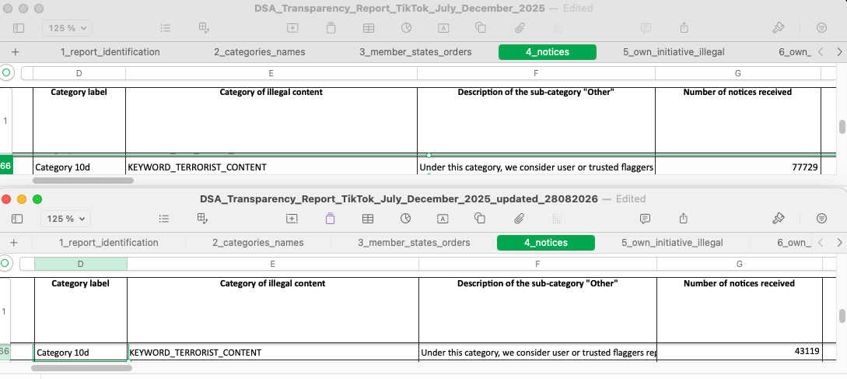847x379 pixels.
Task: Open Format paintbrush panel in updated_28082026 window
Action: (779, 219)
